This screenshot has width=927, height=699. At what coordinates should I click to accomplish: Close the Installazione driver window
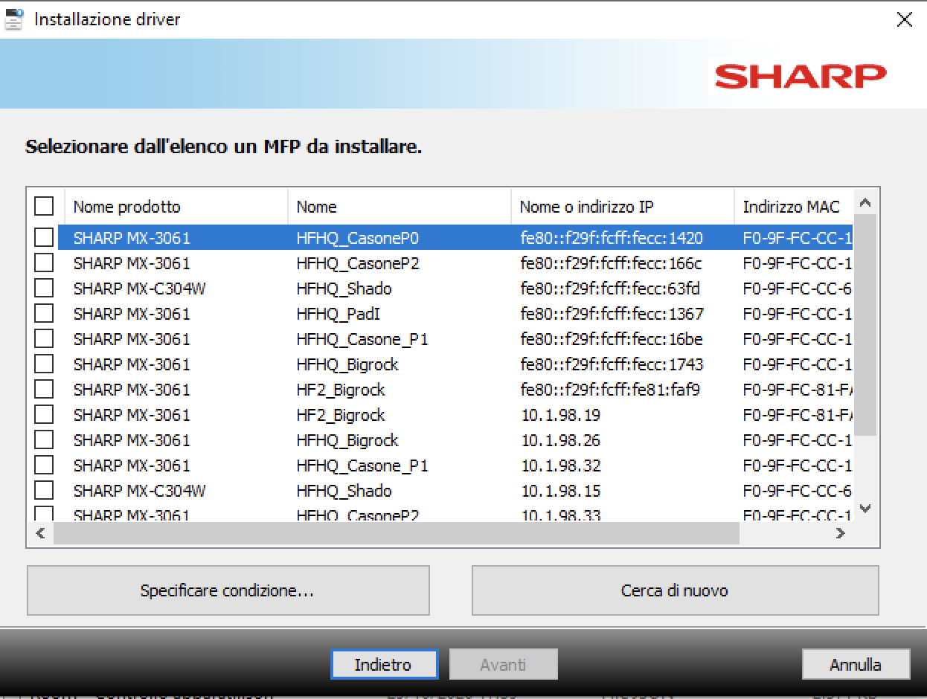tap(904, 19)
